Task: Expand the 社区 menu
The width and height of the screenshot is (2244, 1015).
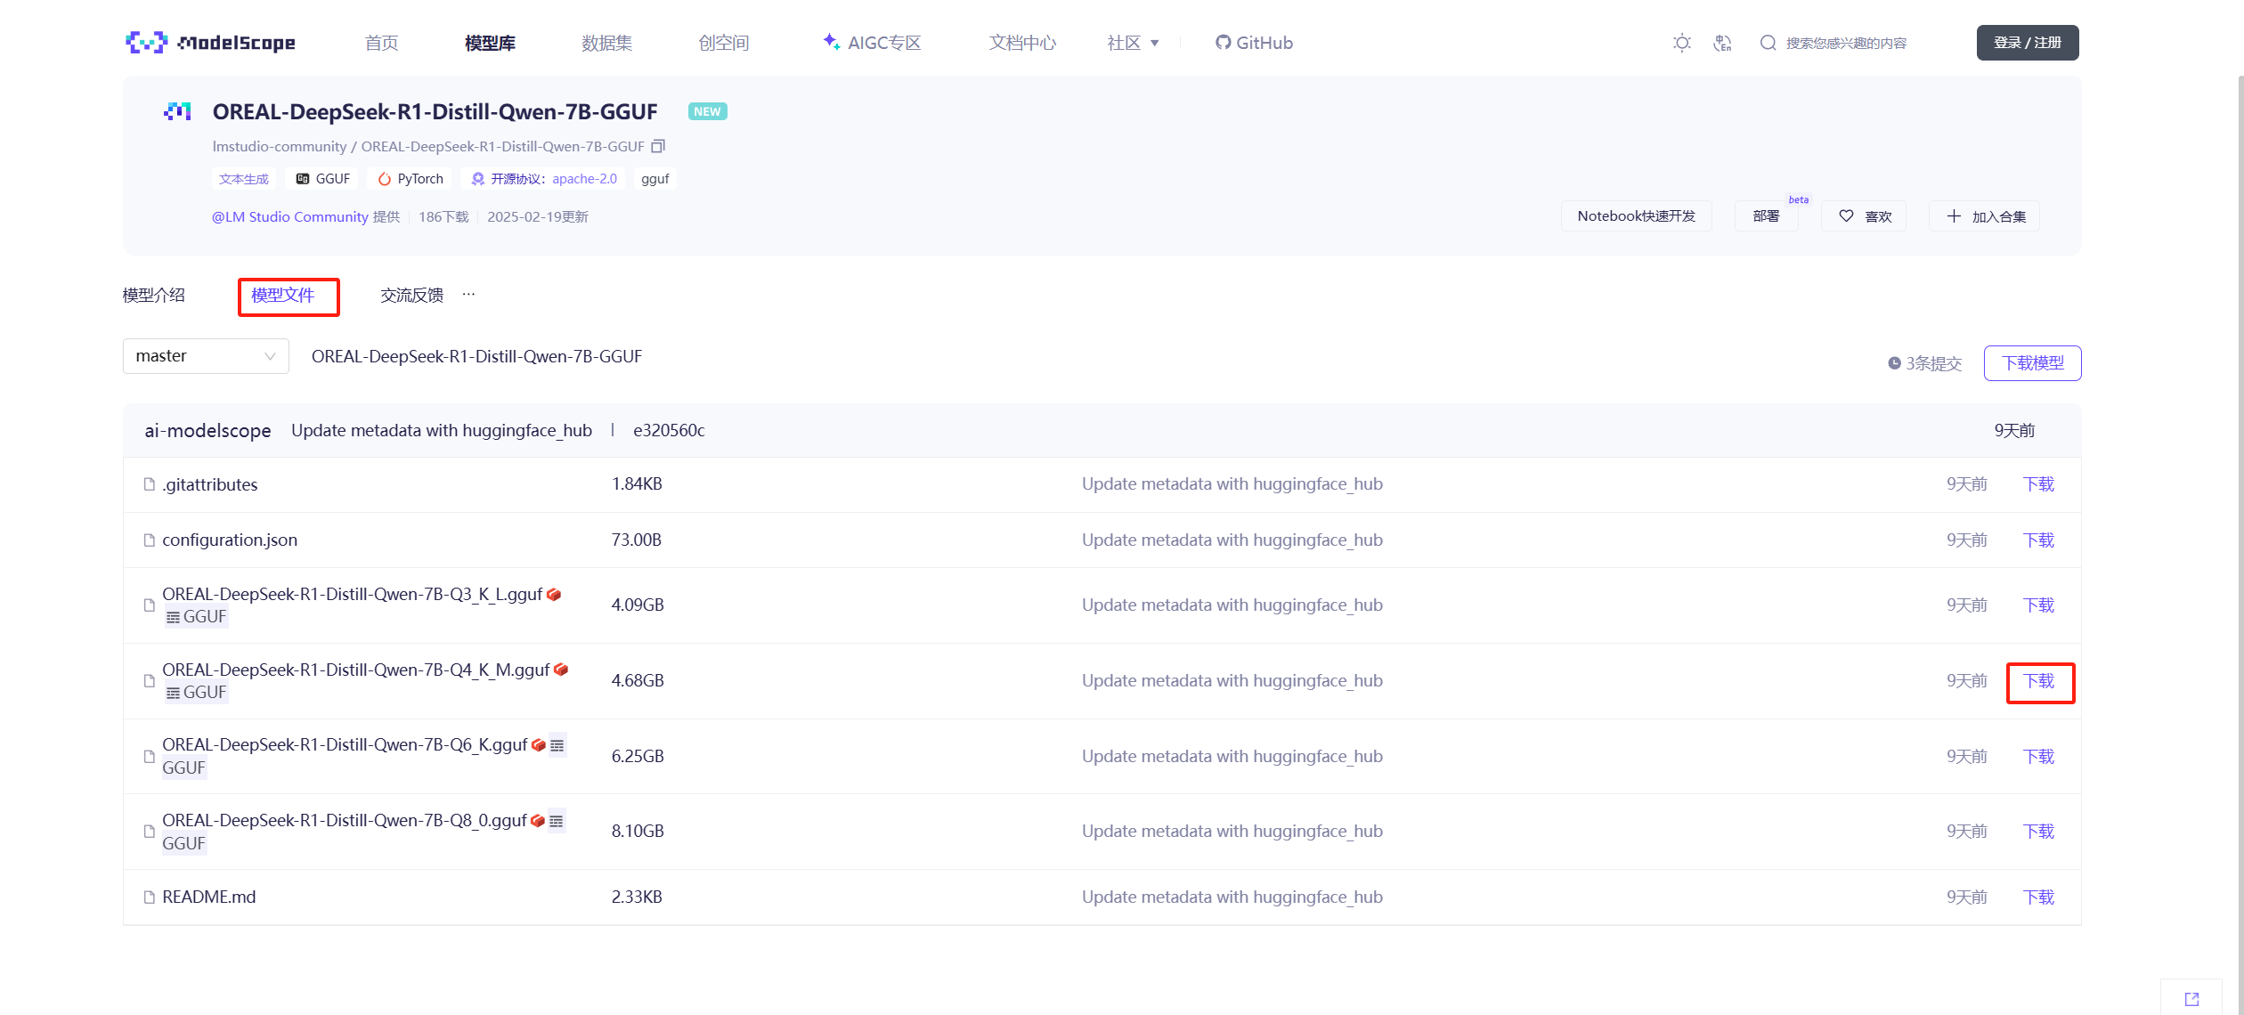Action: click(1133, 43)
